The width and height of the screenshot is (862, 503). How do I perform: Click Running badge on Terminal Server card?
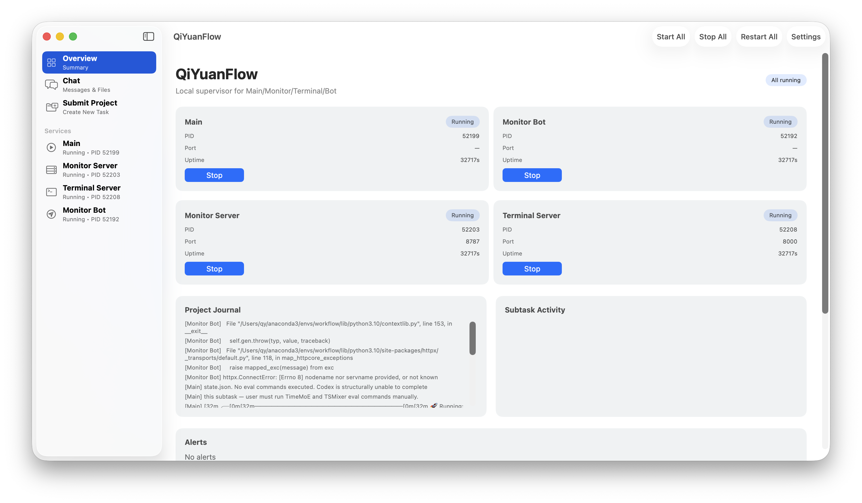780,215
